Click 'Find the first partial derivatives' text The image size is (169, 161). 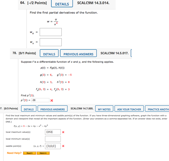[64, 13]
